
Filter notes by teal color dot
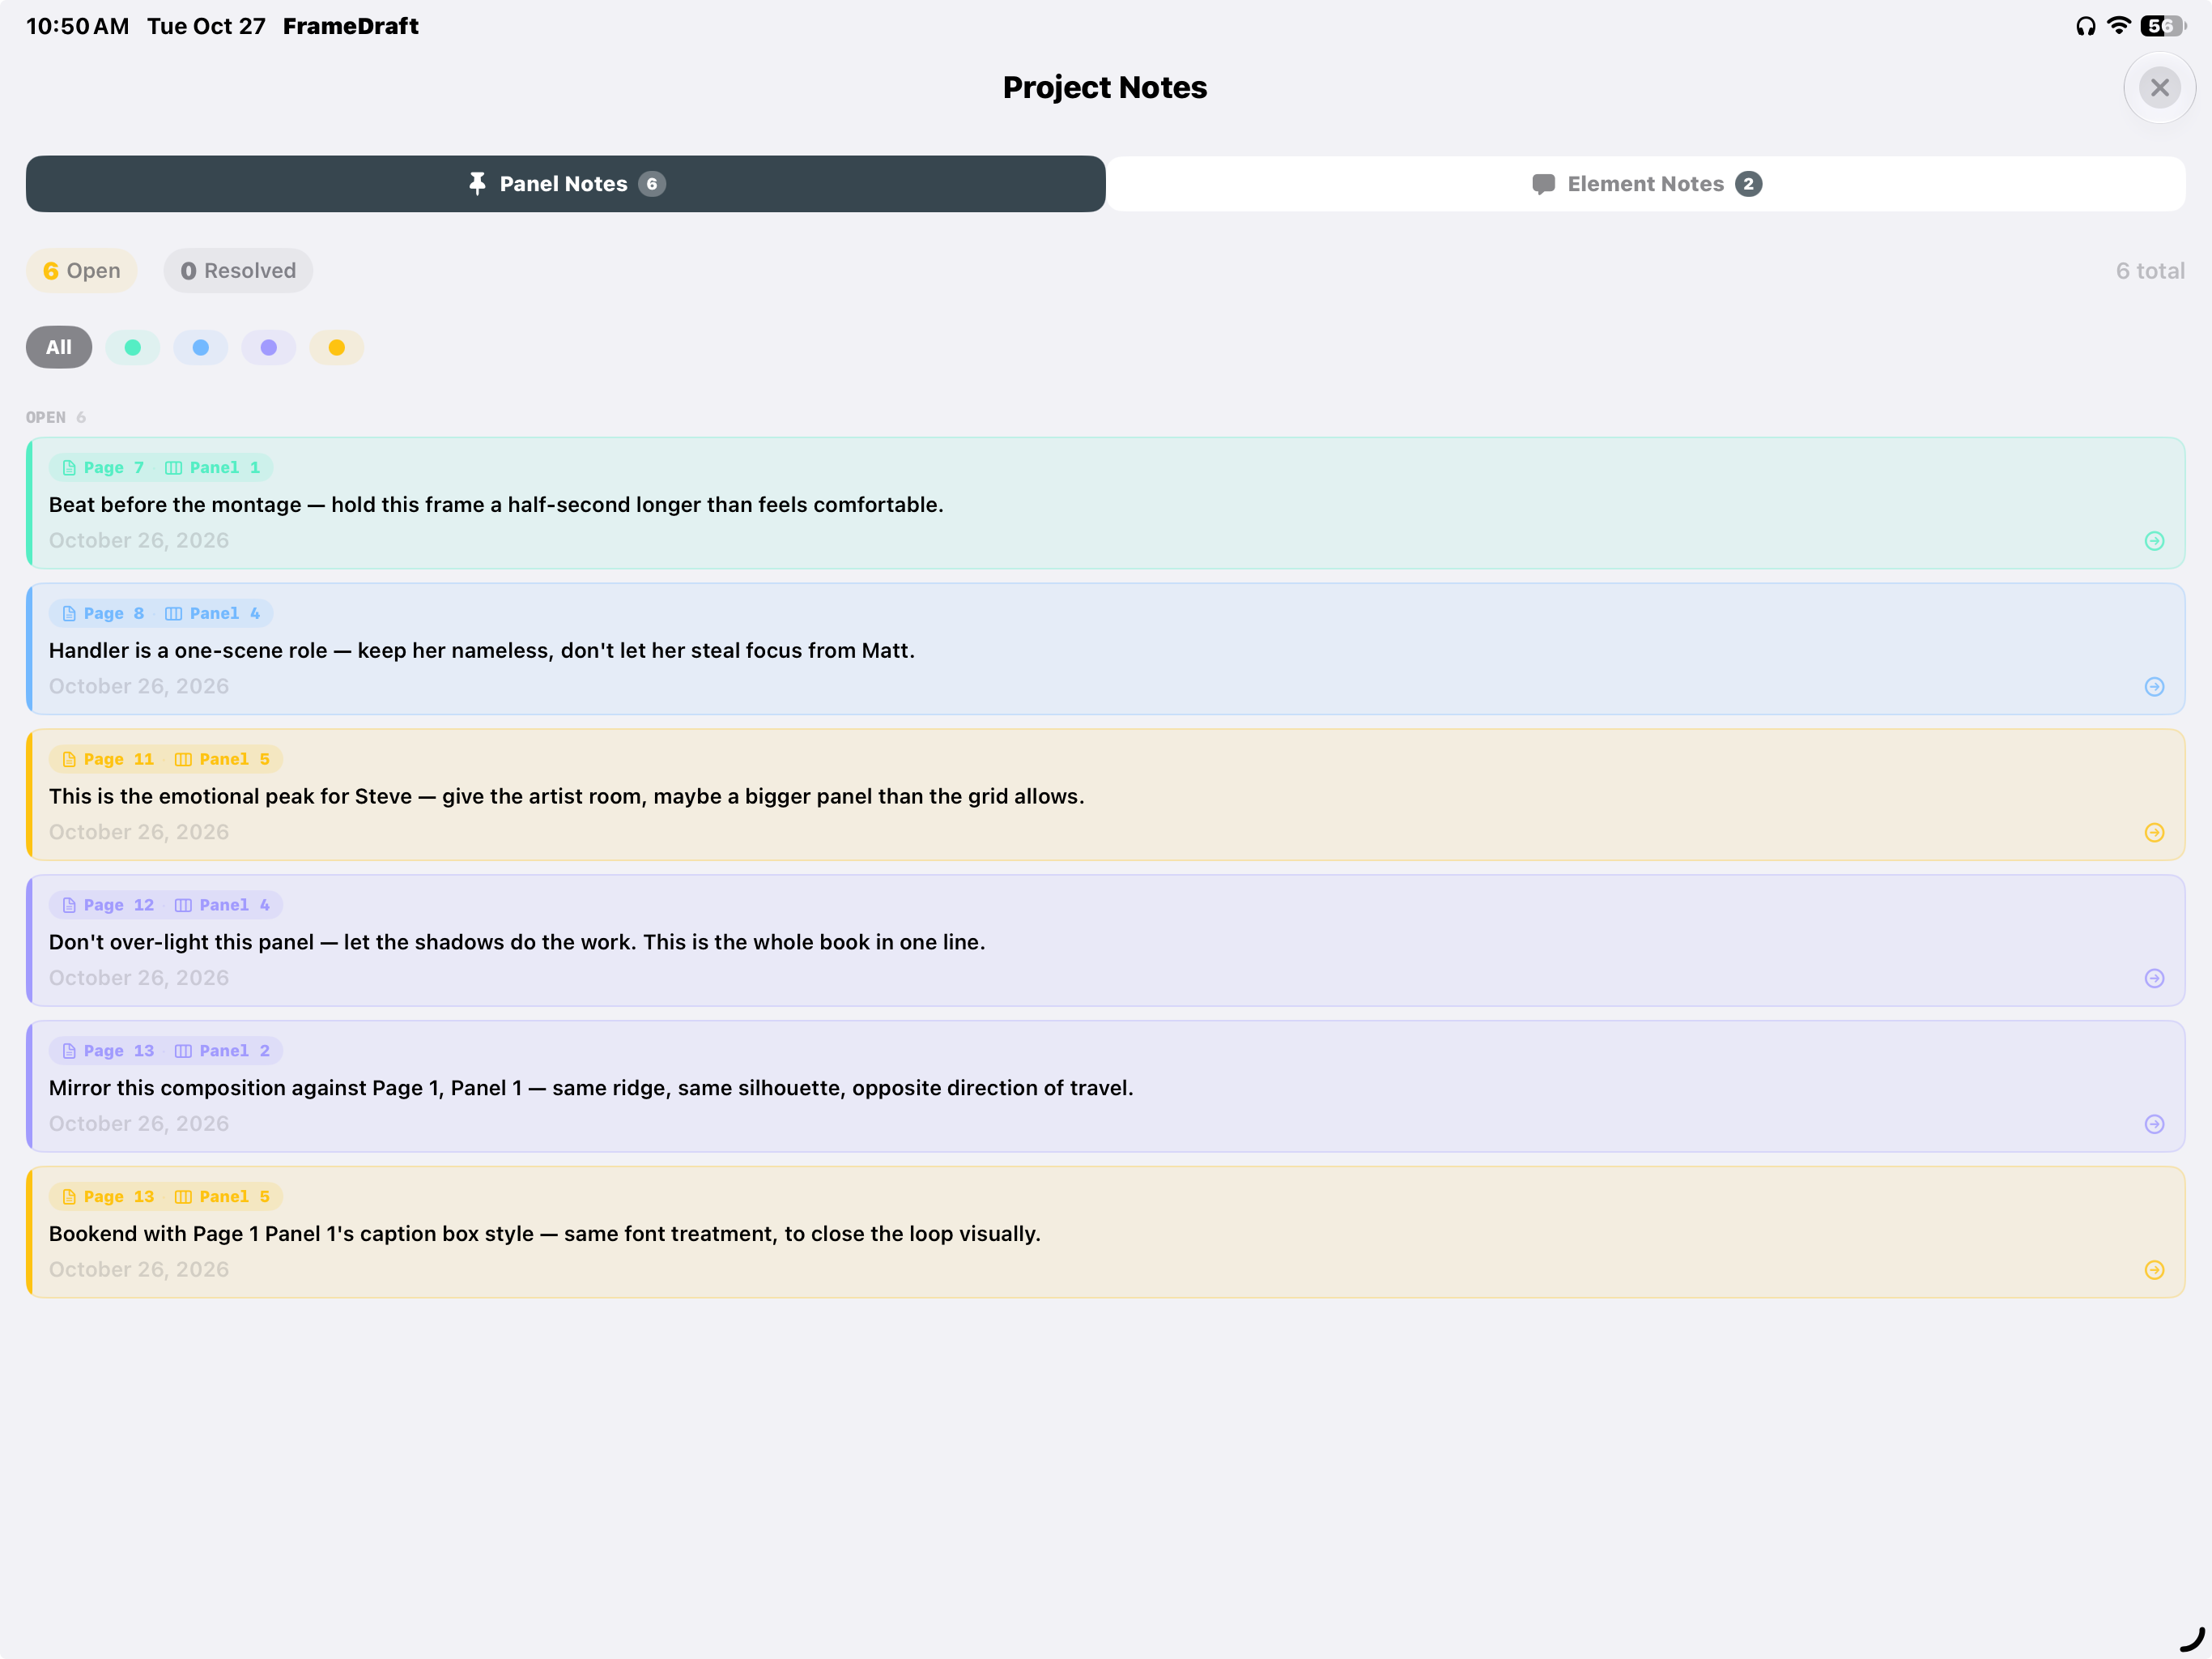pyautogui.click(x=133, y=348)
